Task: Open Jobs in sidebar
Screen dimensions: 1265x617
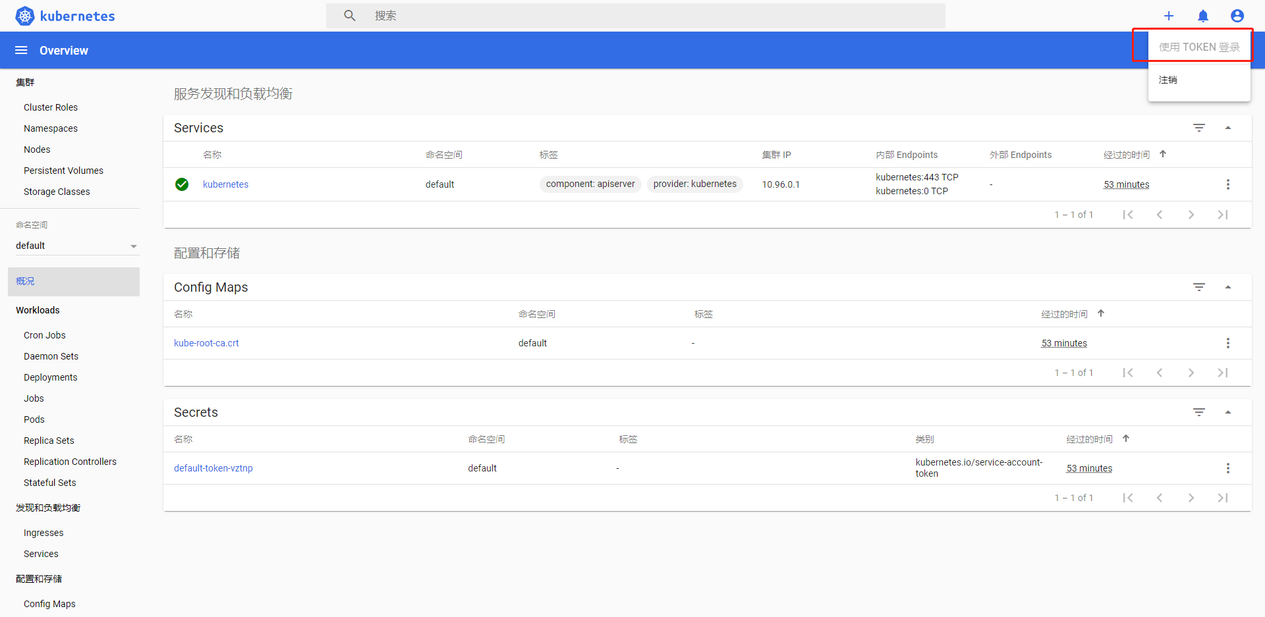Action: (x=34, y=398)
